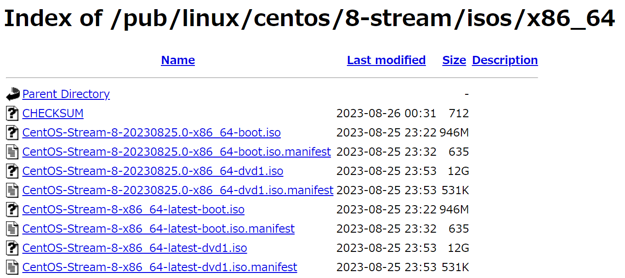Image resolution: width=625 pixels, height=278 pixels.
Task: Click the icon next to latest-boot.iso
Action: coord(12,209)
